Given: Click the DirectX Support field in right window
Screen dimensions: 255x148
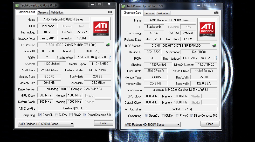Looking at the screenshot, I should pyautogui.click(x=206, y=65).
